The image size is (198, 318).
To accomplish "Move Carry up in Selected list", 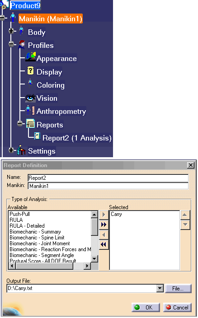I will tap(185, 215).
